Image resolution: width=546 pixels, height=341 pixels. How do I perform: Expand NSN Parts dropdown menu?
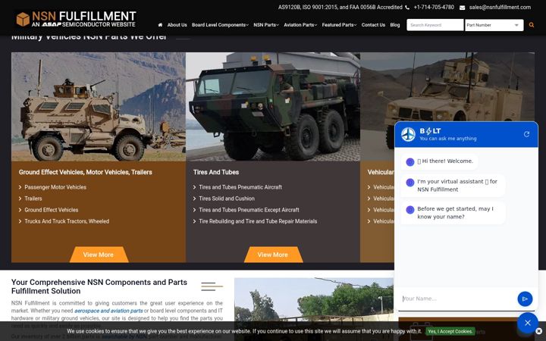pyautogui.click(x=266, y=25)
